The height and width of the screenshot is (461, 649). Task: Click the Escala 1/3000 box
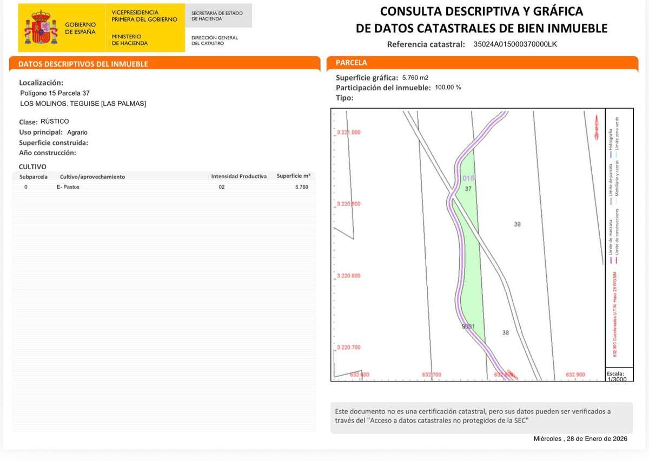coord(615,376)
